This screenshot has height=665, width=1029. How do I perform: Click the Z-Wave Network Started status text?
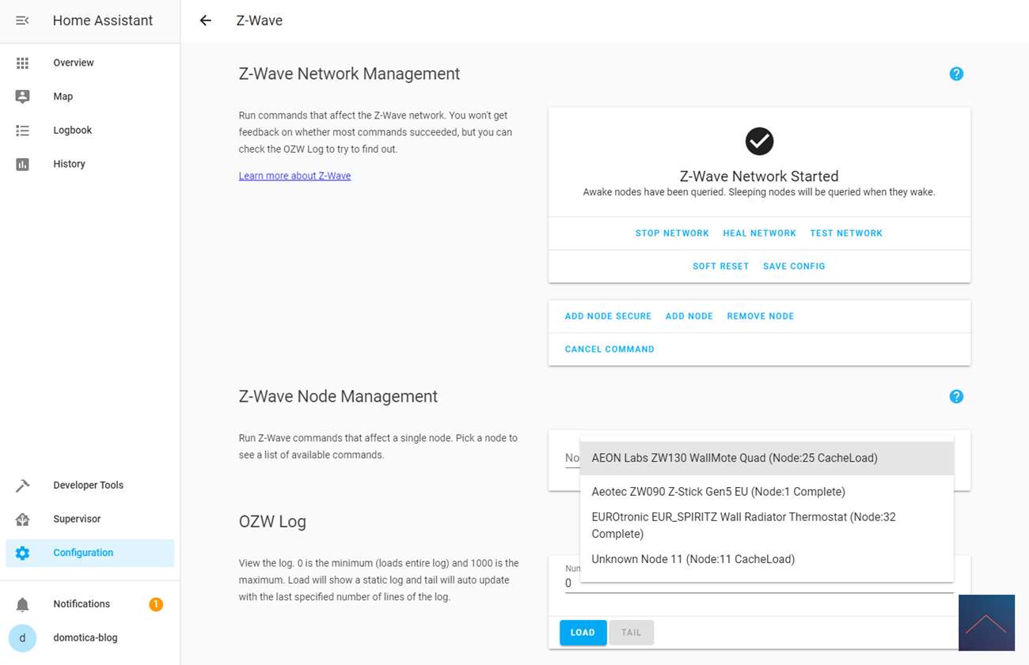pyautogui.click(x=759, y=176)
